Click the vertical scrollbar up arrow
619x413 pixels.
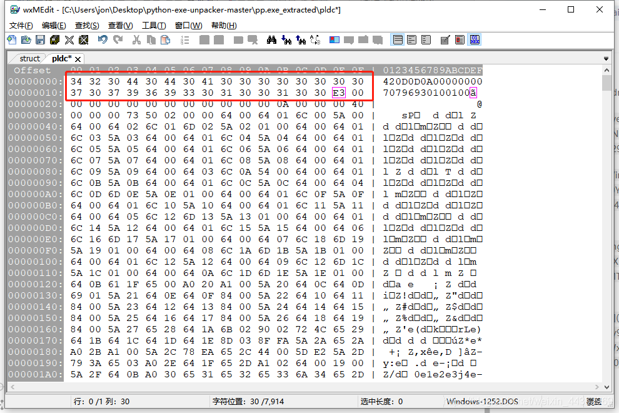tap(606, 70)
